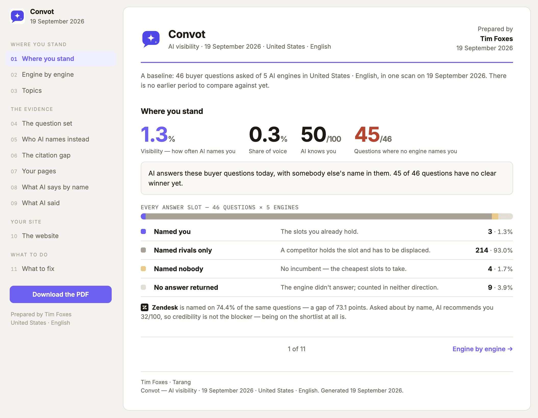
Task: Click the gray Named rivals only swatch
Action: (143, 250)
